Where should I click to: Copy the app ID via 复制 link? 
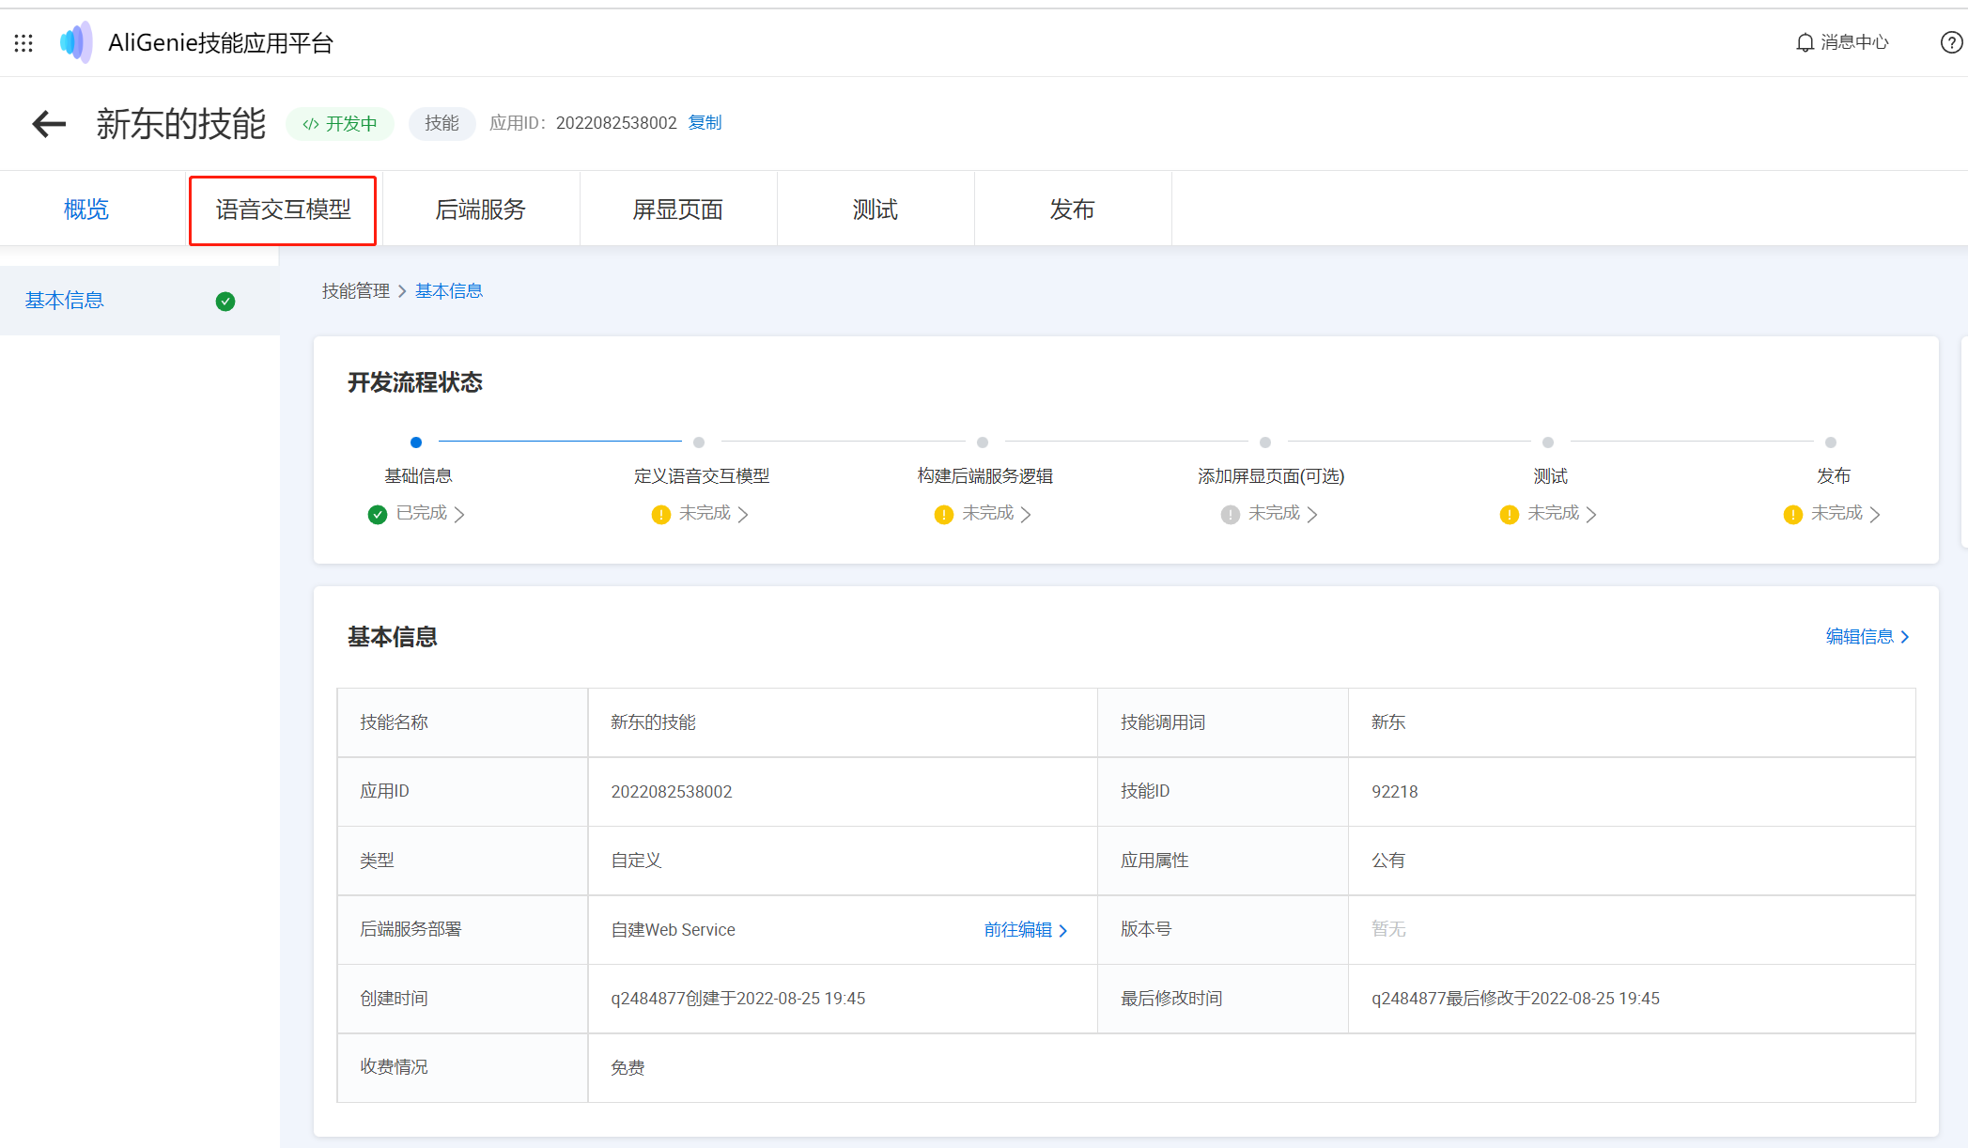coord(705,123)
